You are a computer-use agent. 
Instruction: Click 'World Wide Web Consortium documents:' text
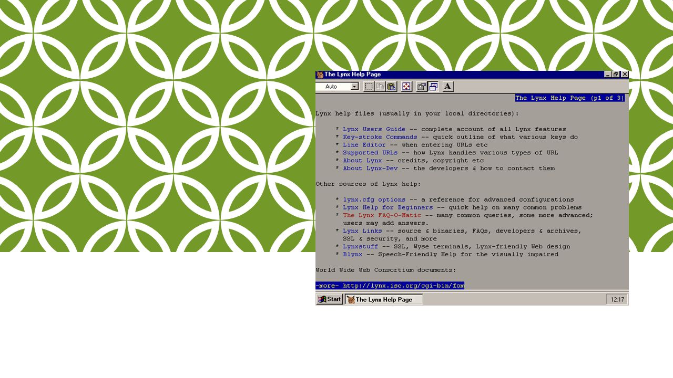(386, 270)
